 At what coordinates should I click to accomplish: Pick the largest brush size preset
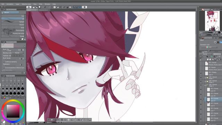click(x=23, y=93)
